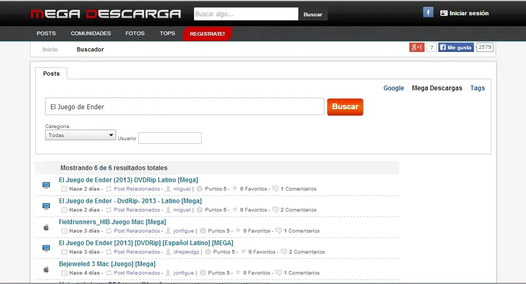Click the 7 count beside Google +1
Screen dimensions: 526x284
pyautogui.click(x=431, y=47)
